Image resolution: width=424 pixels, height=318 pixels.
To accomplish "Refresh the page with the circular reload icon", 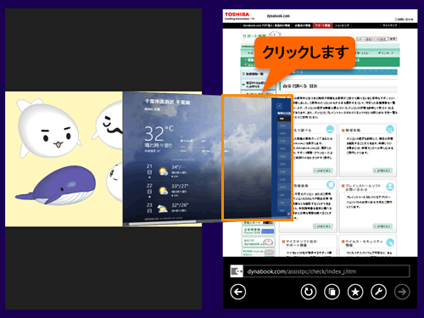I will [309, 292].
